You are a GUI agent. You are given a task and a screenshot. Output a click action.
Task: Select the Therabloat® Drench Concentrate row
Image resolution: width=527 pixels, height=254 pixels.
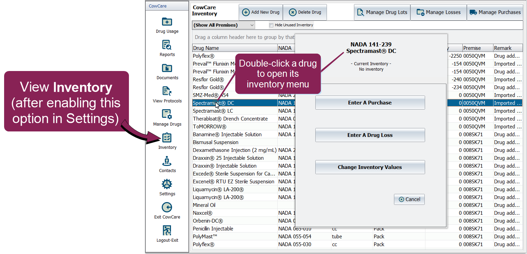pyautogui.click(x=357, y=119)
